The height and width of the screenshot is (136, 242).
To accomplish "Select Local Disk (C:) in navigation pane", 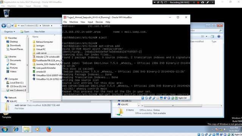I will pos(15,83).
